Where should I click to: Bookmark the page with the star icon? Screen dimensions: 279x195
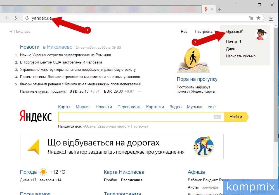click(x=259, y=18)
